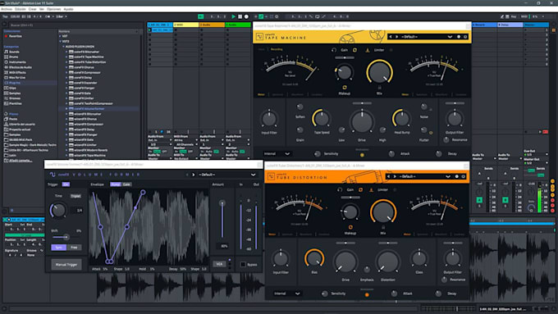Collapse the VST3 folder in browser
Screen dimensions: 558x314
tap(60, 41)
